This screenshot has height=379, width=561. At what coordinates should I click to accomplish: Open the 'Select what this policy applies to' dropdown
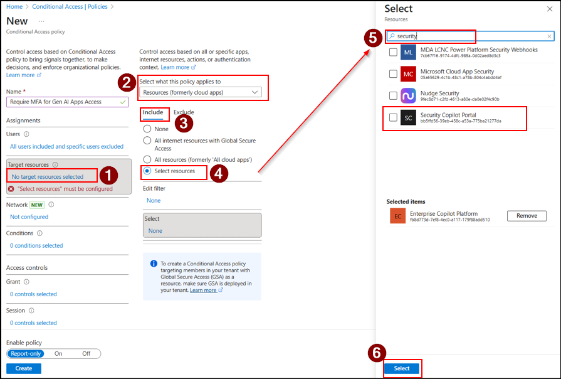(200, 92)
